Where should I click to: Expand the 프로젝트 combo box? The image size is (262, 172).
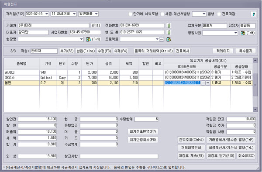[157, 39]
